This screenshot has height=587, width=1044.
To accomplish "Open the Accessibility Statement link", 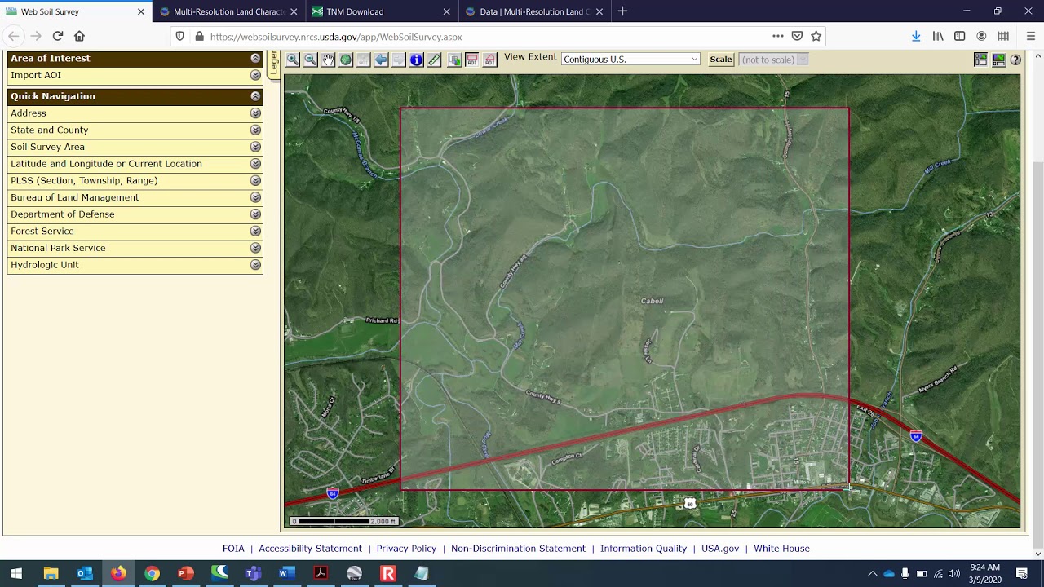I will pyautogui.click(x=310, y=549).
